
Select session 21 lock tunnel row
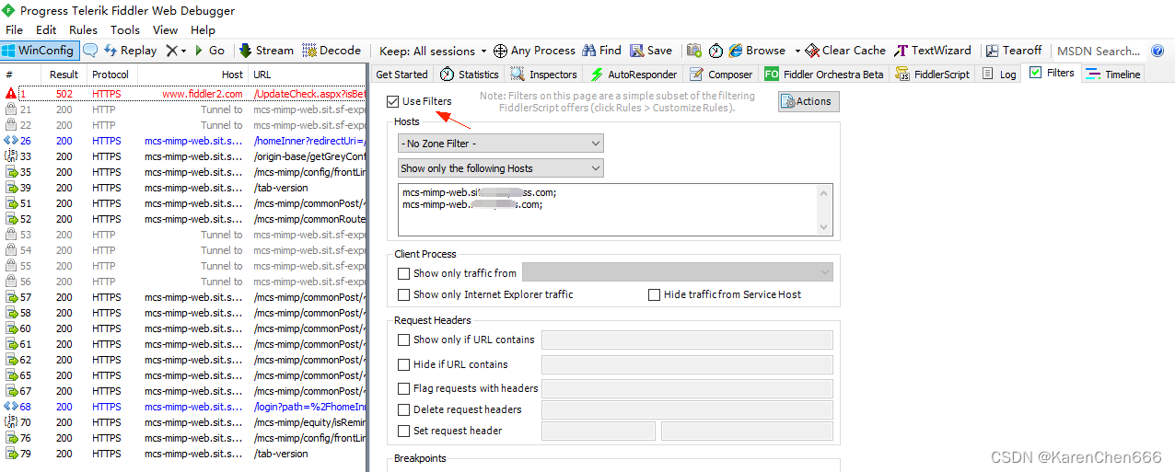pyautogui.click(x=184, y=109)
